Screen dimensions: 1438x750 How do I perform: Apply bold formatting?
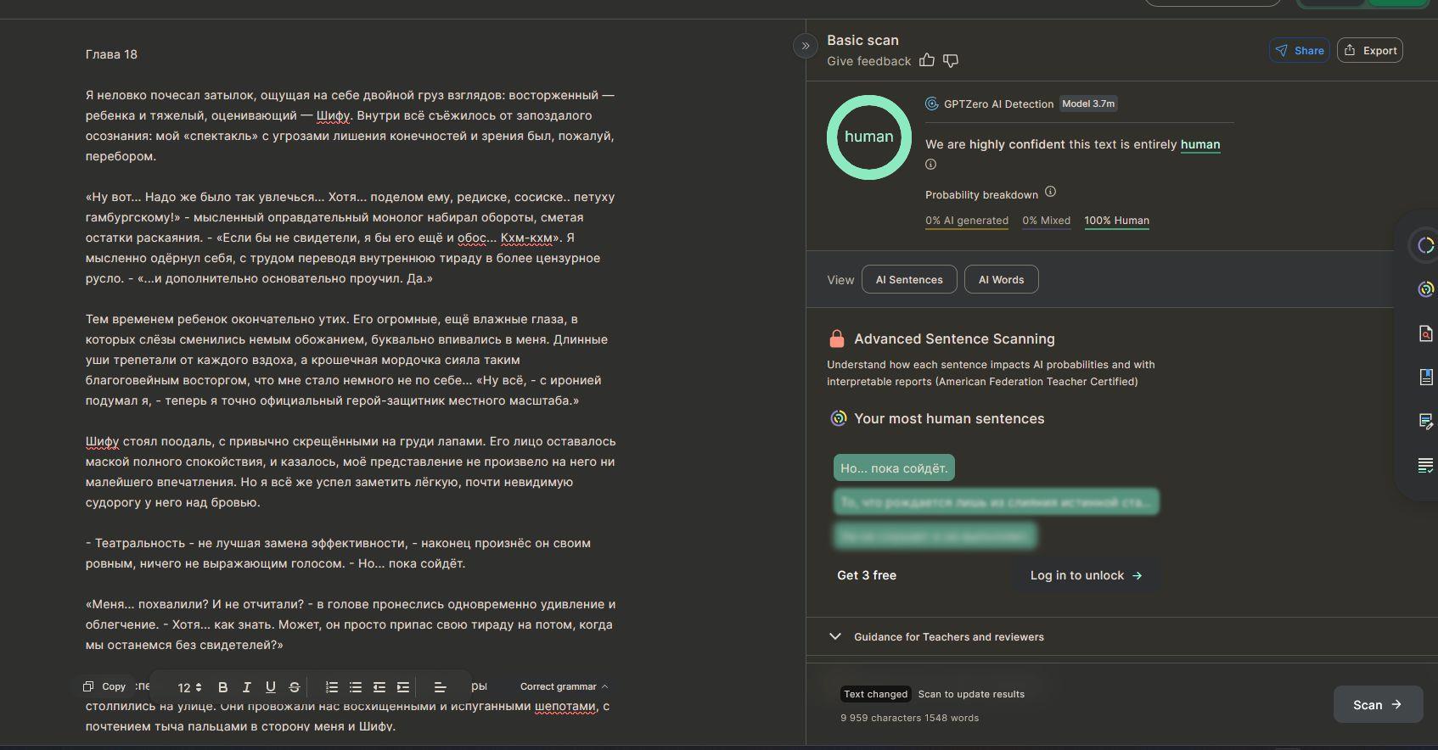[222, 687]
